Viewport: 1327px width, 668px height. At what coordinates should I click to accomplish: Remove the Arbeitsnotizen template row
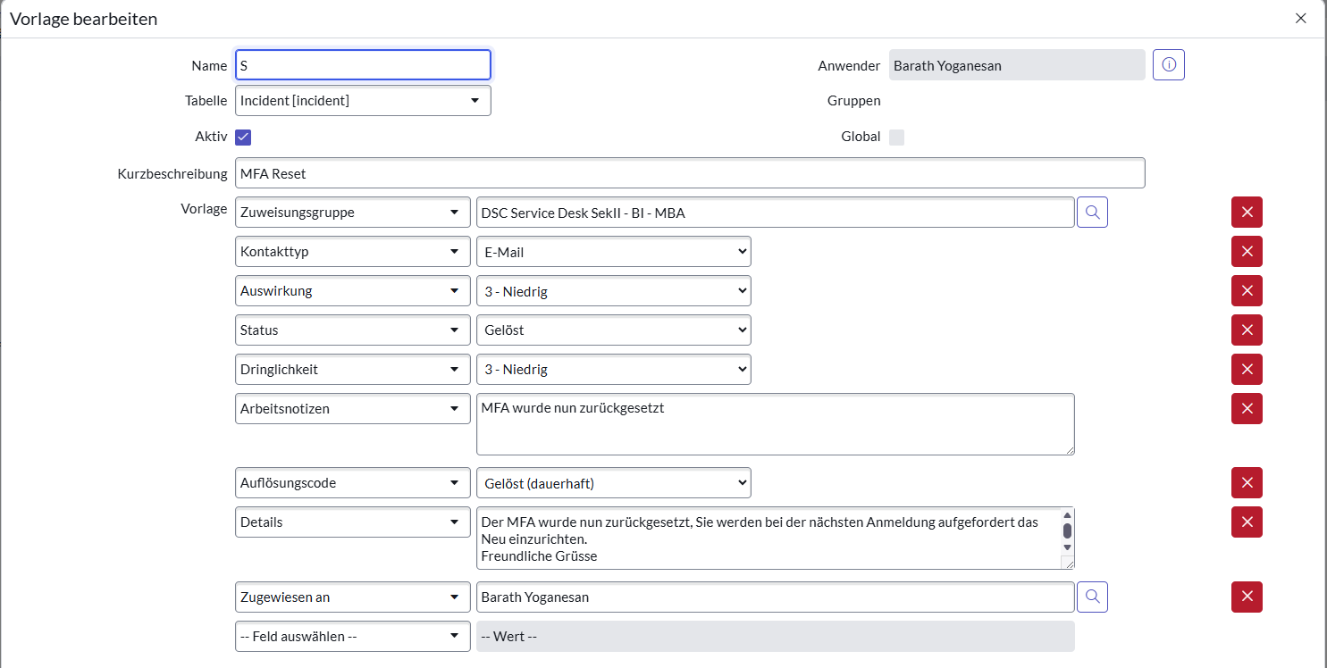(x=1247, y=408)
